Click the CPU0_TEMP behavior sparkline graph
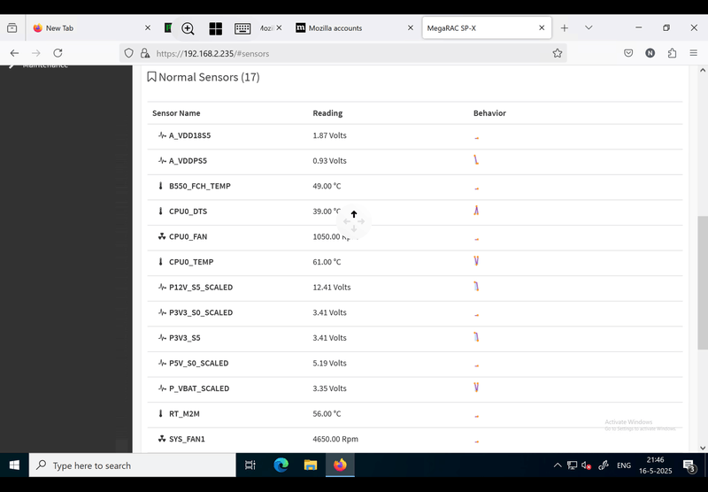Image resolution: width=708 pixels, height=492 pixels. 476,261
